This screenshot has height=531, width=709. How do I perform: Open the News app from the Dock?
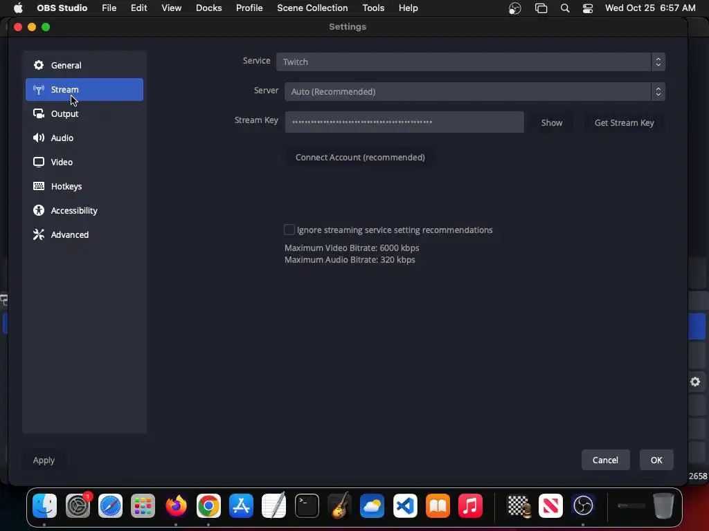click(x=550, y=505)
